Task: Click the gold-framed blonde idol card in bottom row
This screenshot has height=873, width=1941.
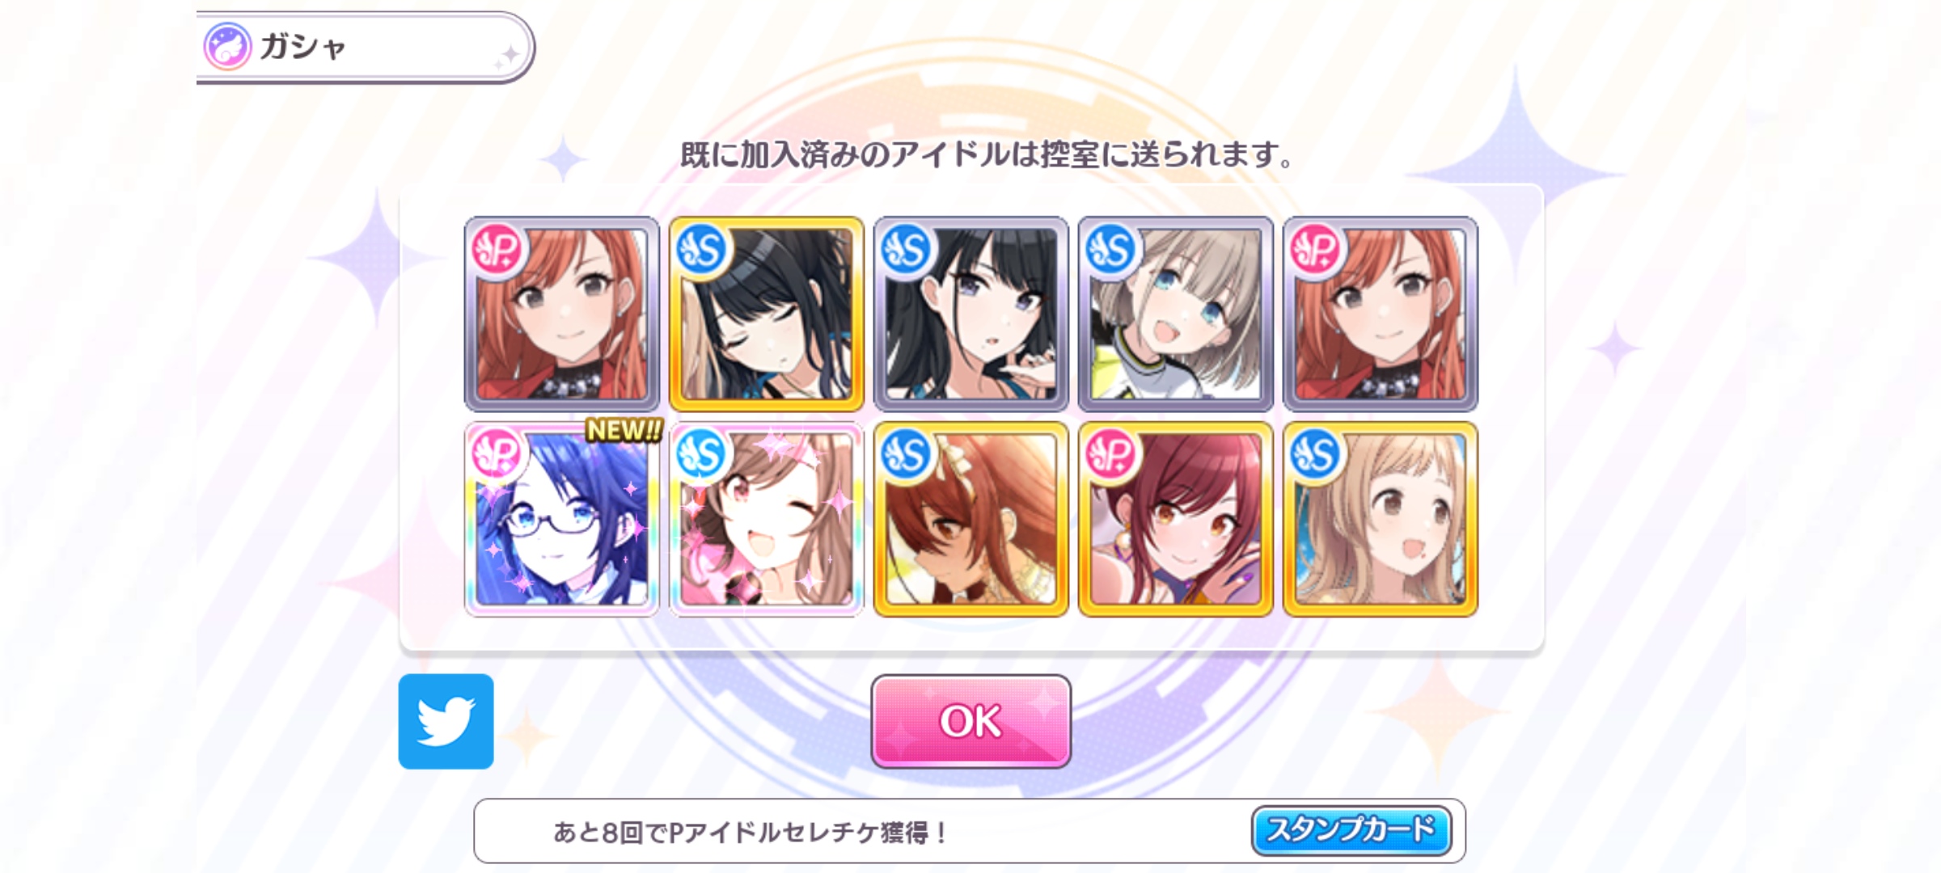Action: (1381, 519)
